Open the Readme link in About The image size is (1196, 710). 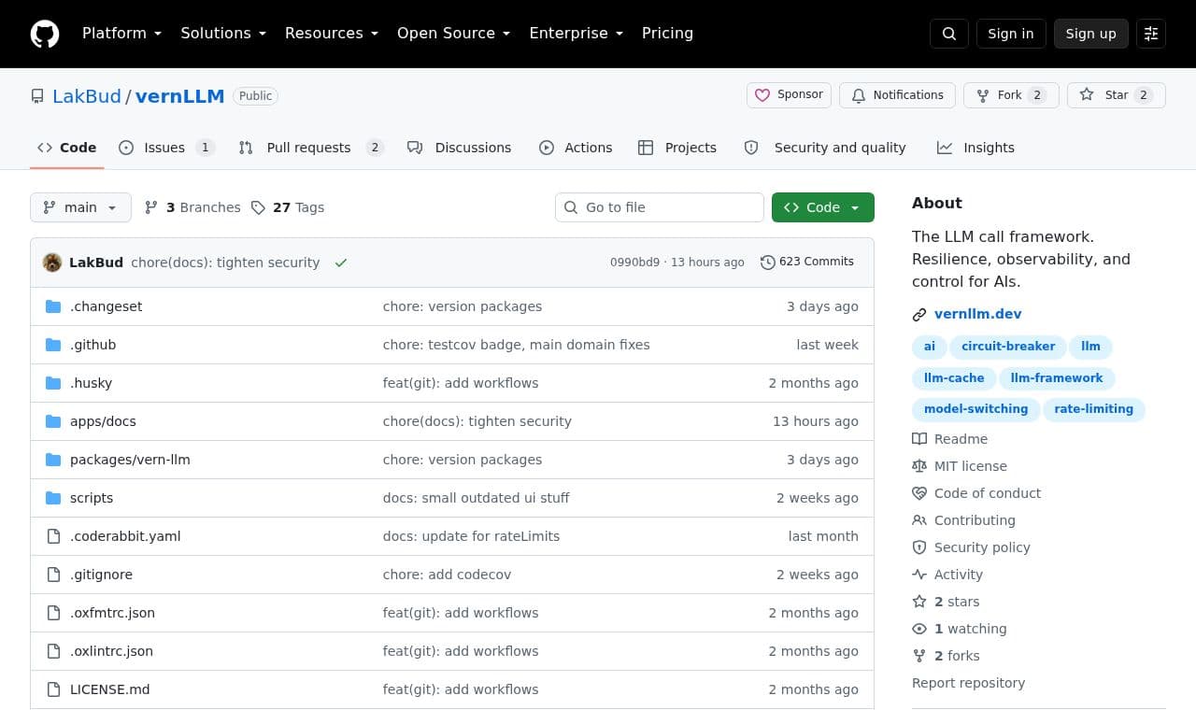point(950,439)
